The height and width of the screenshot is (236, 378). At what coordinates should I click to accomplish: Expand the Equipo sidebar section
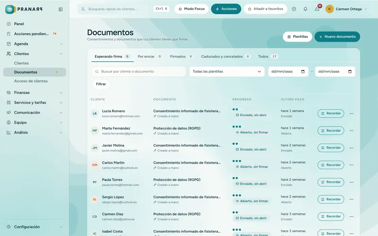[61, 123]
